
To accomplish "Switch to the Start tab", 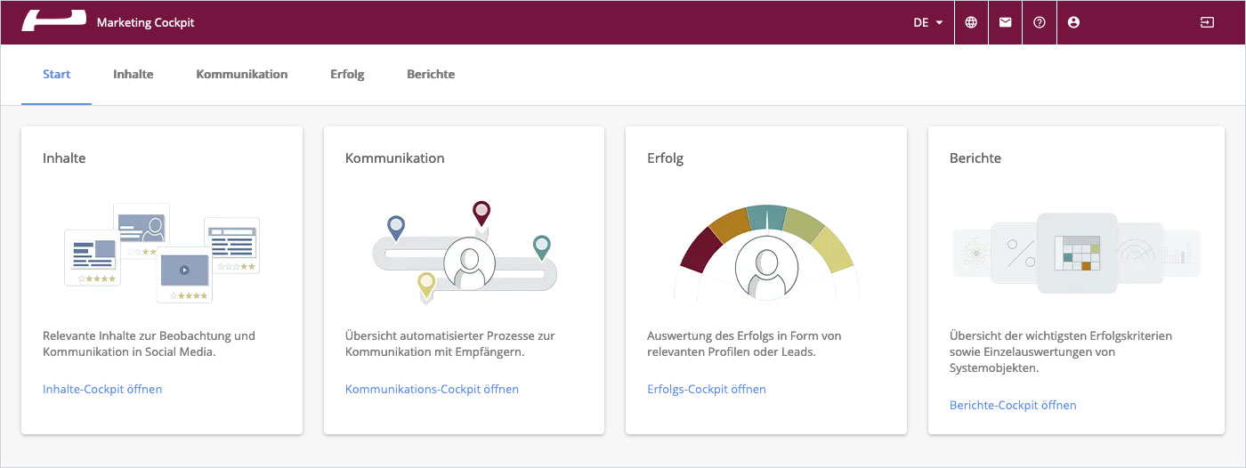I will point(57,75).
